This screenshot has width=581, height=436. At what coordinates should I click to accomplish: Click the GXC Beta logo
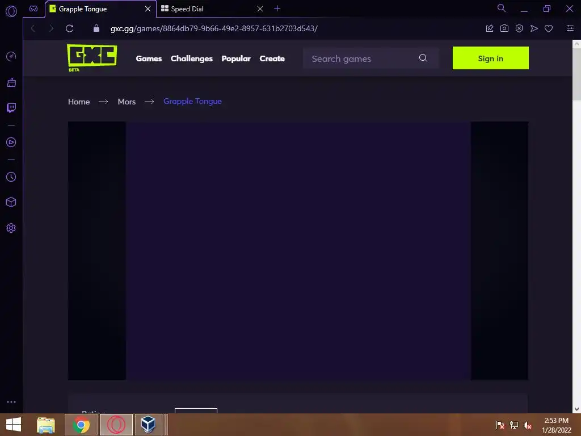[x=92, y=58]
